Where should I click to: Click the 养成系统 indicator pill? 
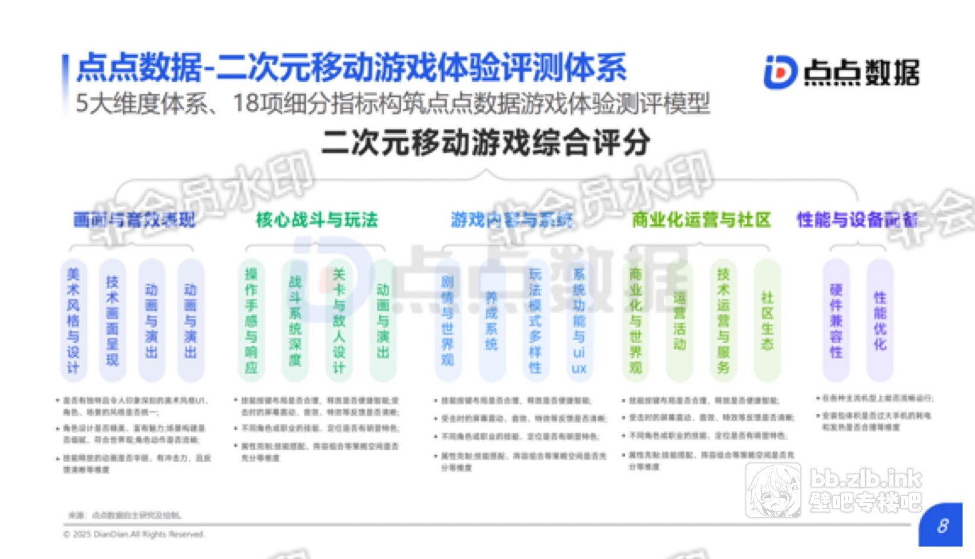(492, 320)
